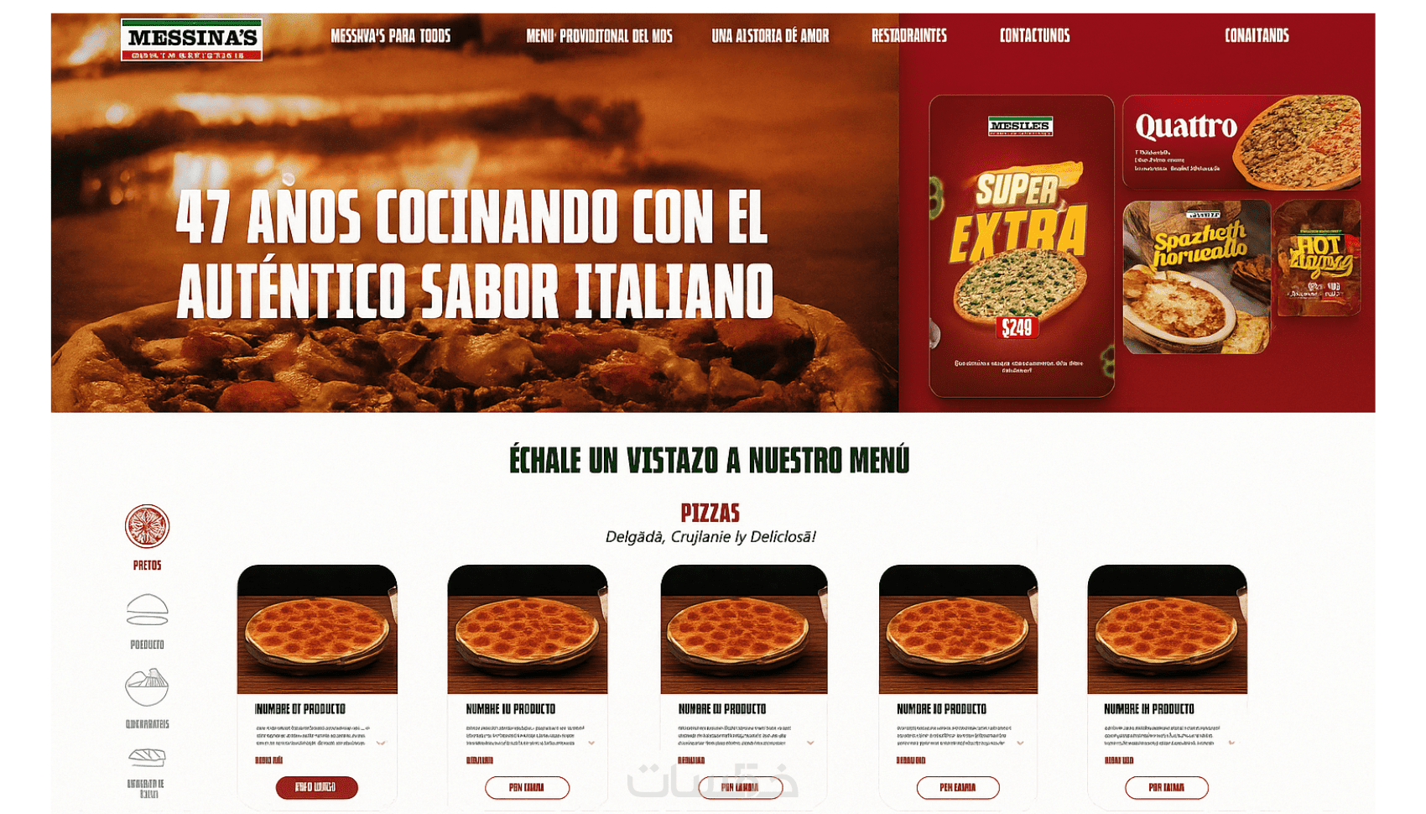This screenshot has height=814, width=1426.
Task: Open Messina's Para Todos menu item
Action: coord(390,35)
